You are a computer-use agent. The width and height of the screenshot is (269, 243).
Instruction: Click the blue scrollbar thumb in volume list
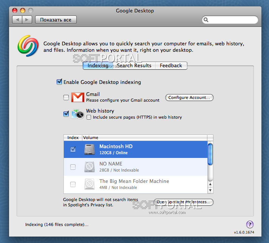(x=210, y=154)
